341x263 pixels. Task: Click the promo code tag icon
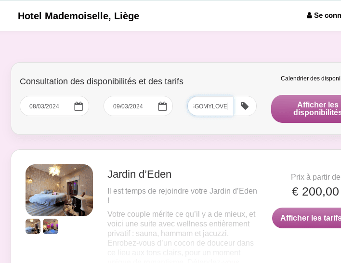245,106
